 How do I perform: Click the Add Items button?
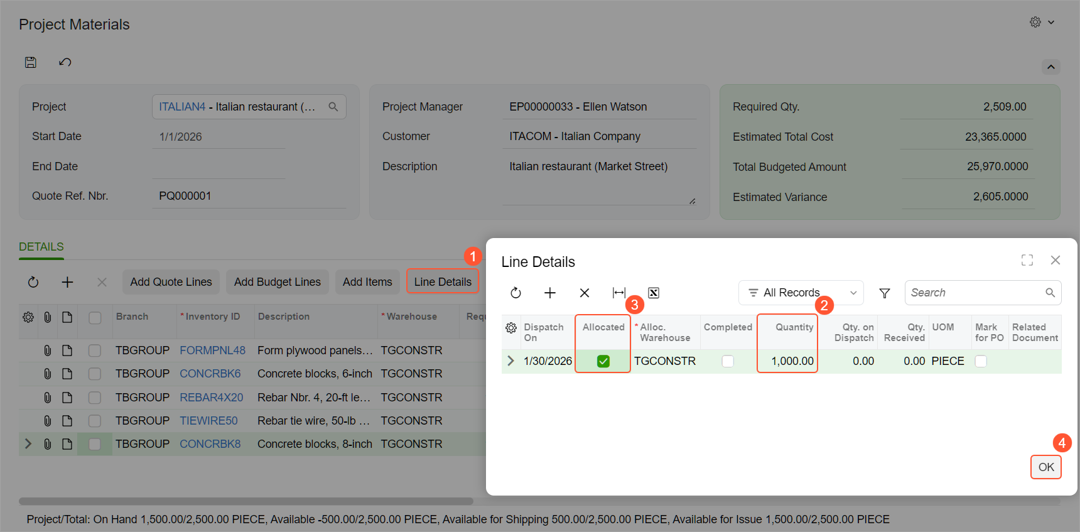tap(367, 282)
